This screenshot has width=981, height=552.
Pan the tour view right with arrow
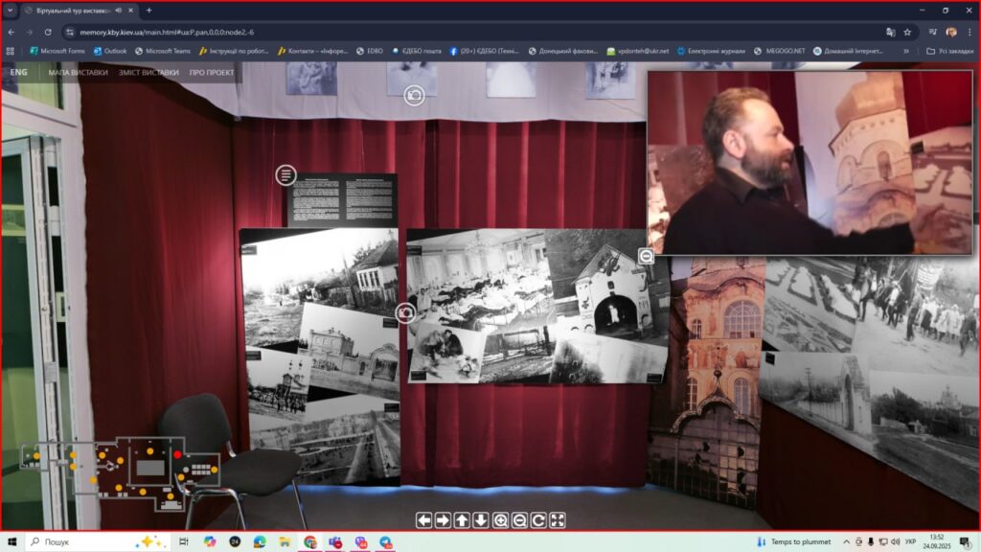(x=443, y=520)
